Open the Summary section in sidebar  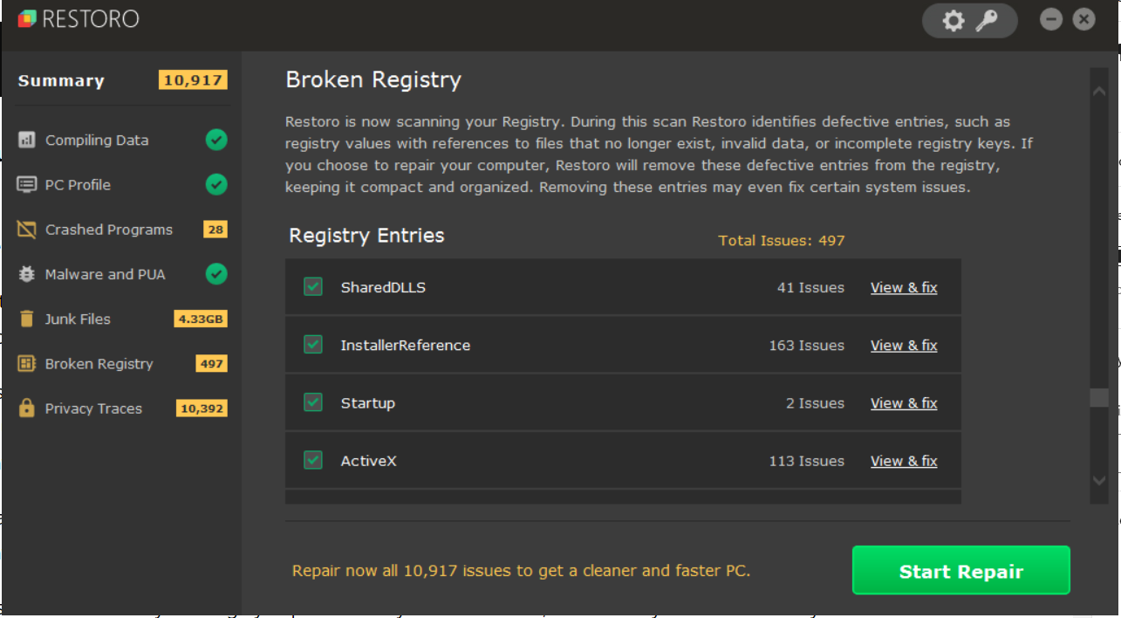coord(61,81)
